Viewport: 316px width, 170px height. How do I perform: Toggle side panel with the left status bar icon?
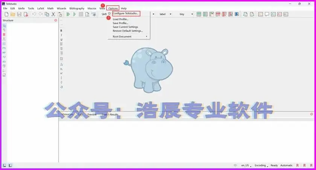(x=4, y=165)
